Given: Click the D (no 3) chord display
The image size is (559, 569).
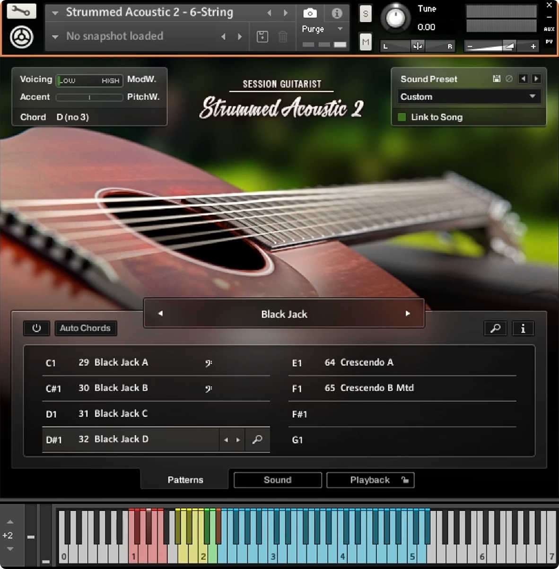Looking at the screenshot, I should (73, 117).
